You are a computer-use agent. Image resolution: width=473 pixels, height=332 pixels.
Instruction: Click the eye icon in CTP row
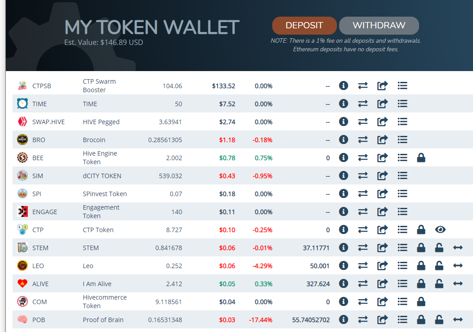(x=440, y=229)
